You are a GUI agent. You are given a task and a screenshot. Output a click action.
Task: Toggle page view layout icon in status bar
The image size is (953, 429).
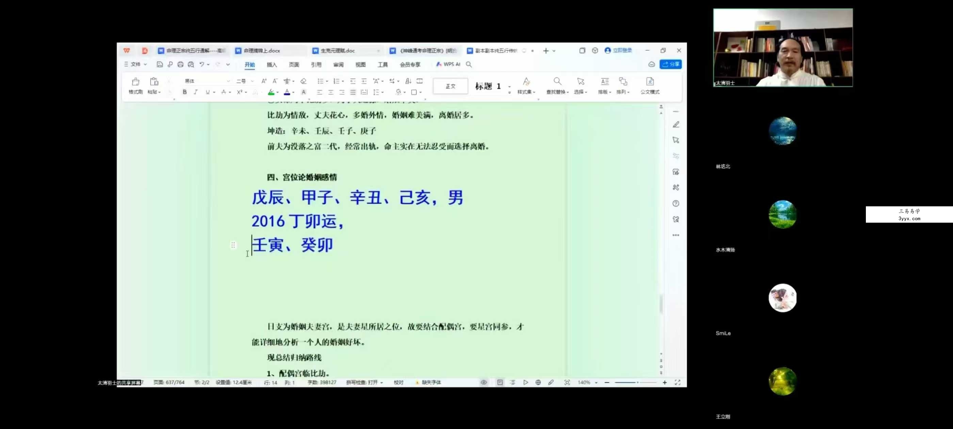[500, 382]
